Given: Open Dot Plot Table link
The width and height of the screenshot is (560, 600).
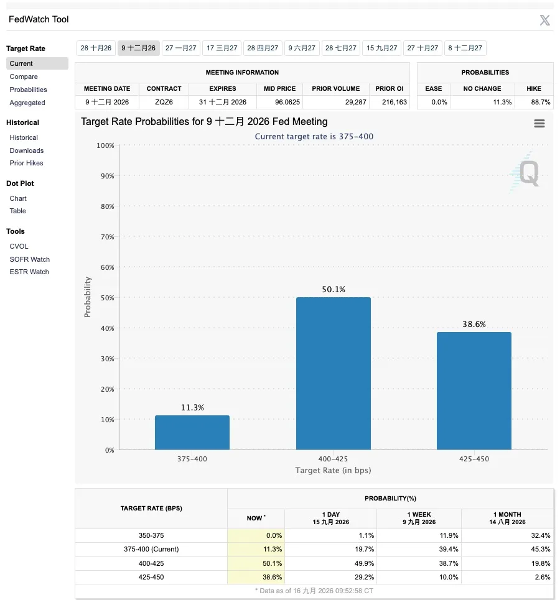Looking at the screenshot, I should point(17,211).
